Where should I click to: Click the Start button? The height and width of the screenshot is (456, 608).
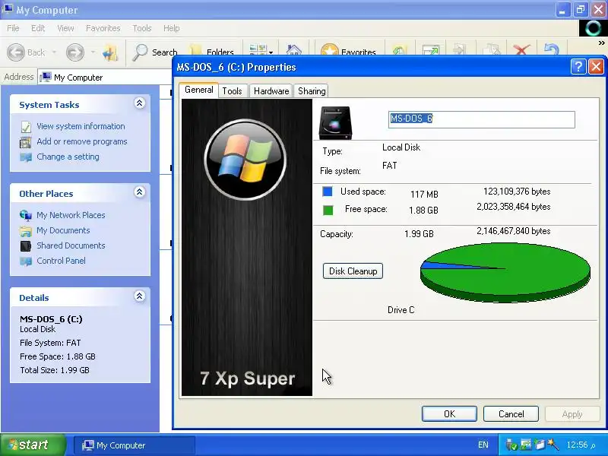click(x=33, y=445)
